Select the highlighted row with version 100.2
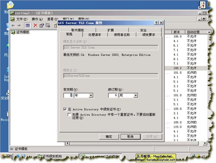Image resolution: width=216 pixels, height=163 pixels. pos(186,68)
